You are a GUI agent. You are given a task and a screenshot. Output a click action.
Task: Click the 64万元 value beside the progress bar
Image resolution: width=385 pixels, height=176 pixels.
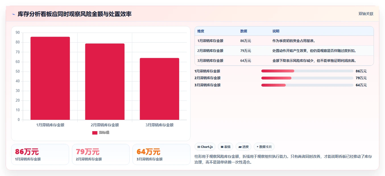[361, 85]
